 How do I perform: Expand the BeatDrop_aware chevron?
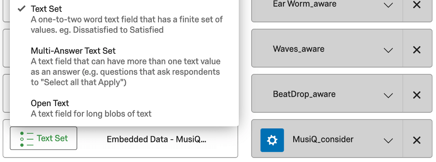point(388,96)
